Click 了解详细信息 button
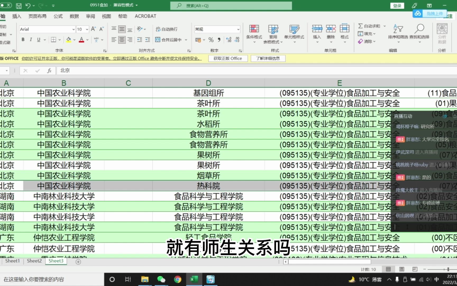 268,58
